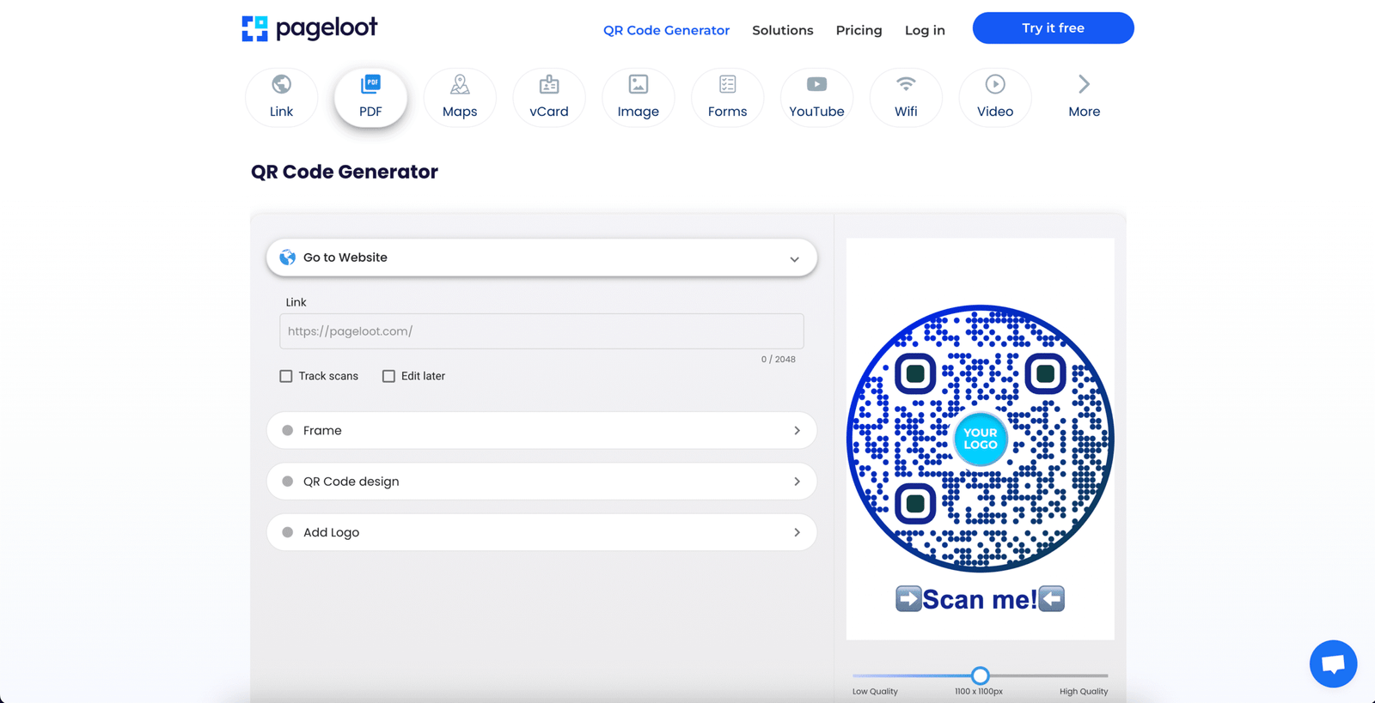
Task: Expand the Frame section
Action: (541, 430)
